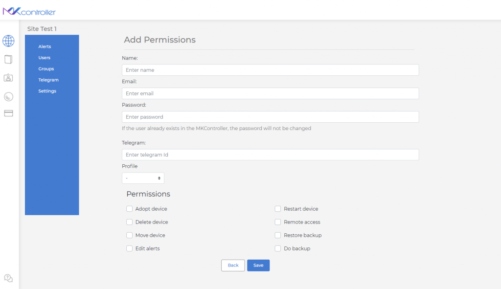Select the Alerts menu entry
This screenshot has height=289, width=501.
[45, 46]
